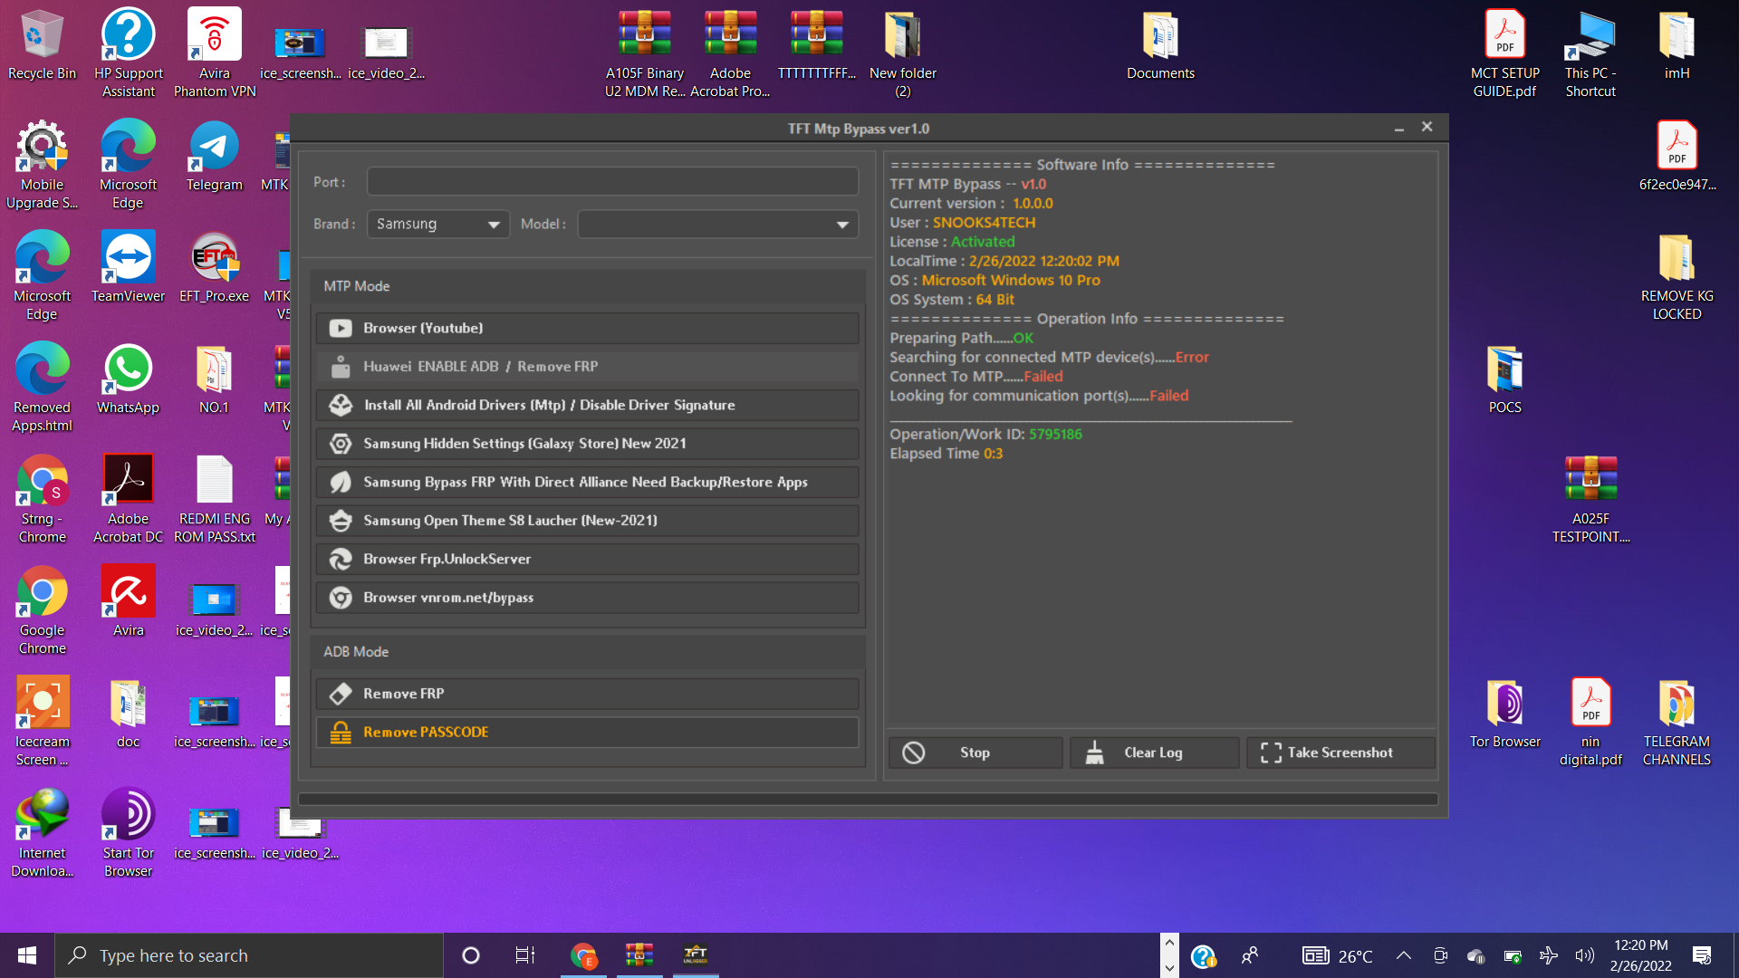Click the Stop prohibition icon
Image resolution: width=1739 pixels, height=978 pixels.
tap(914, 753)
